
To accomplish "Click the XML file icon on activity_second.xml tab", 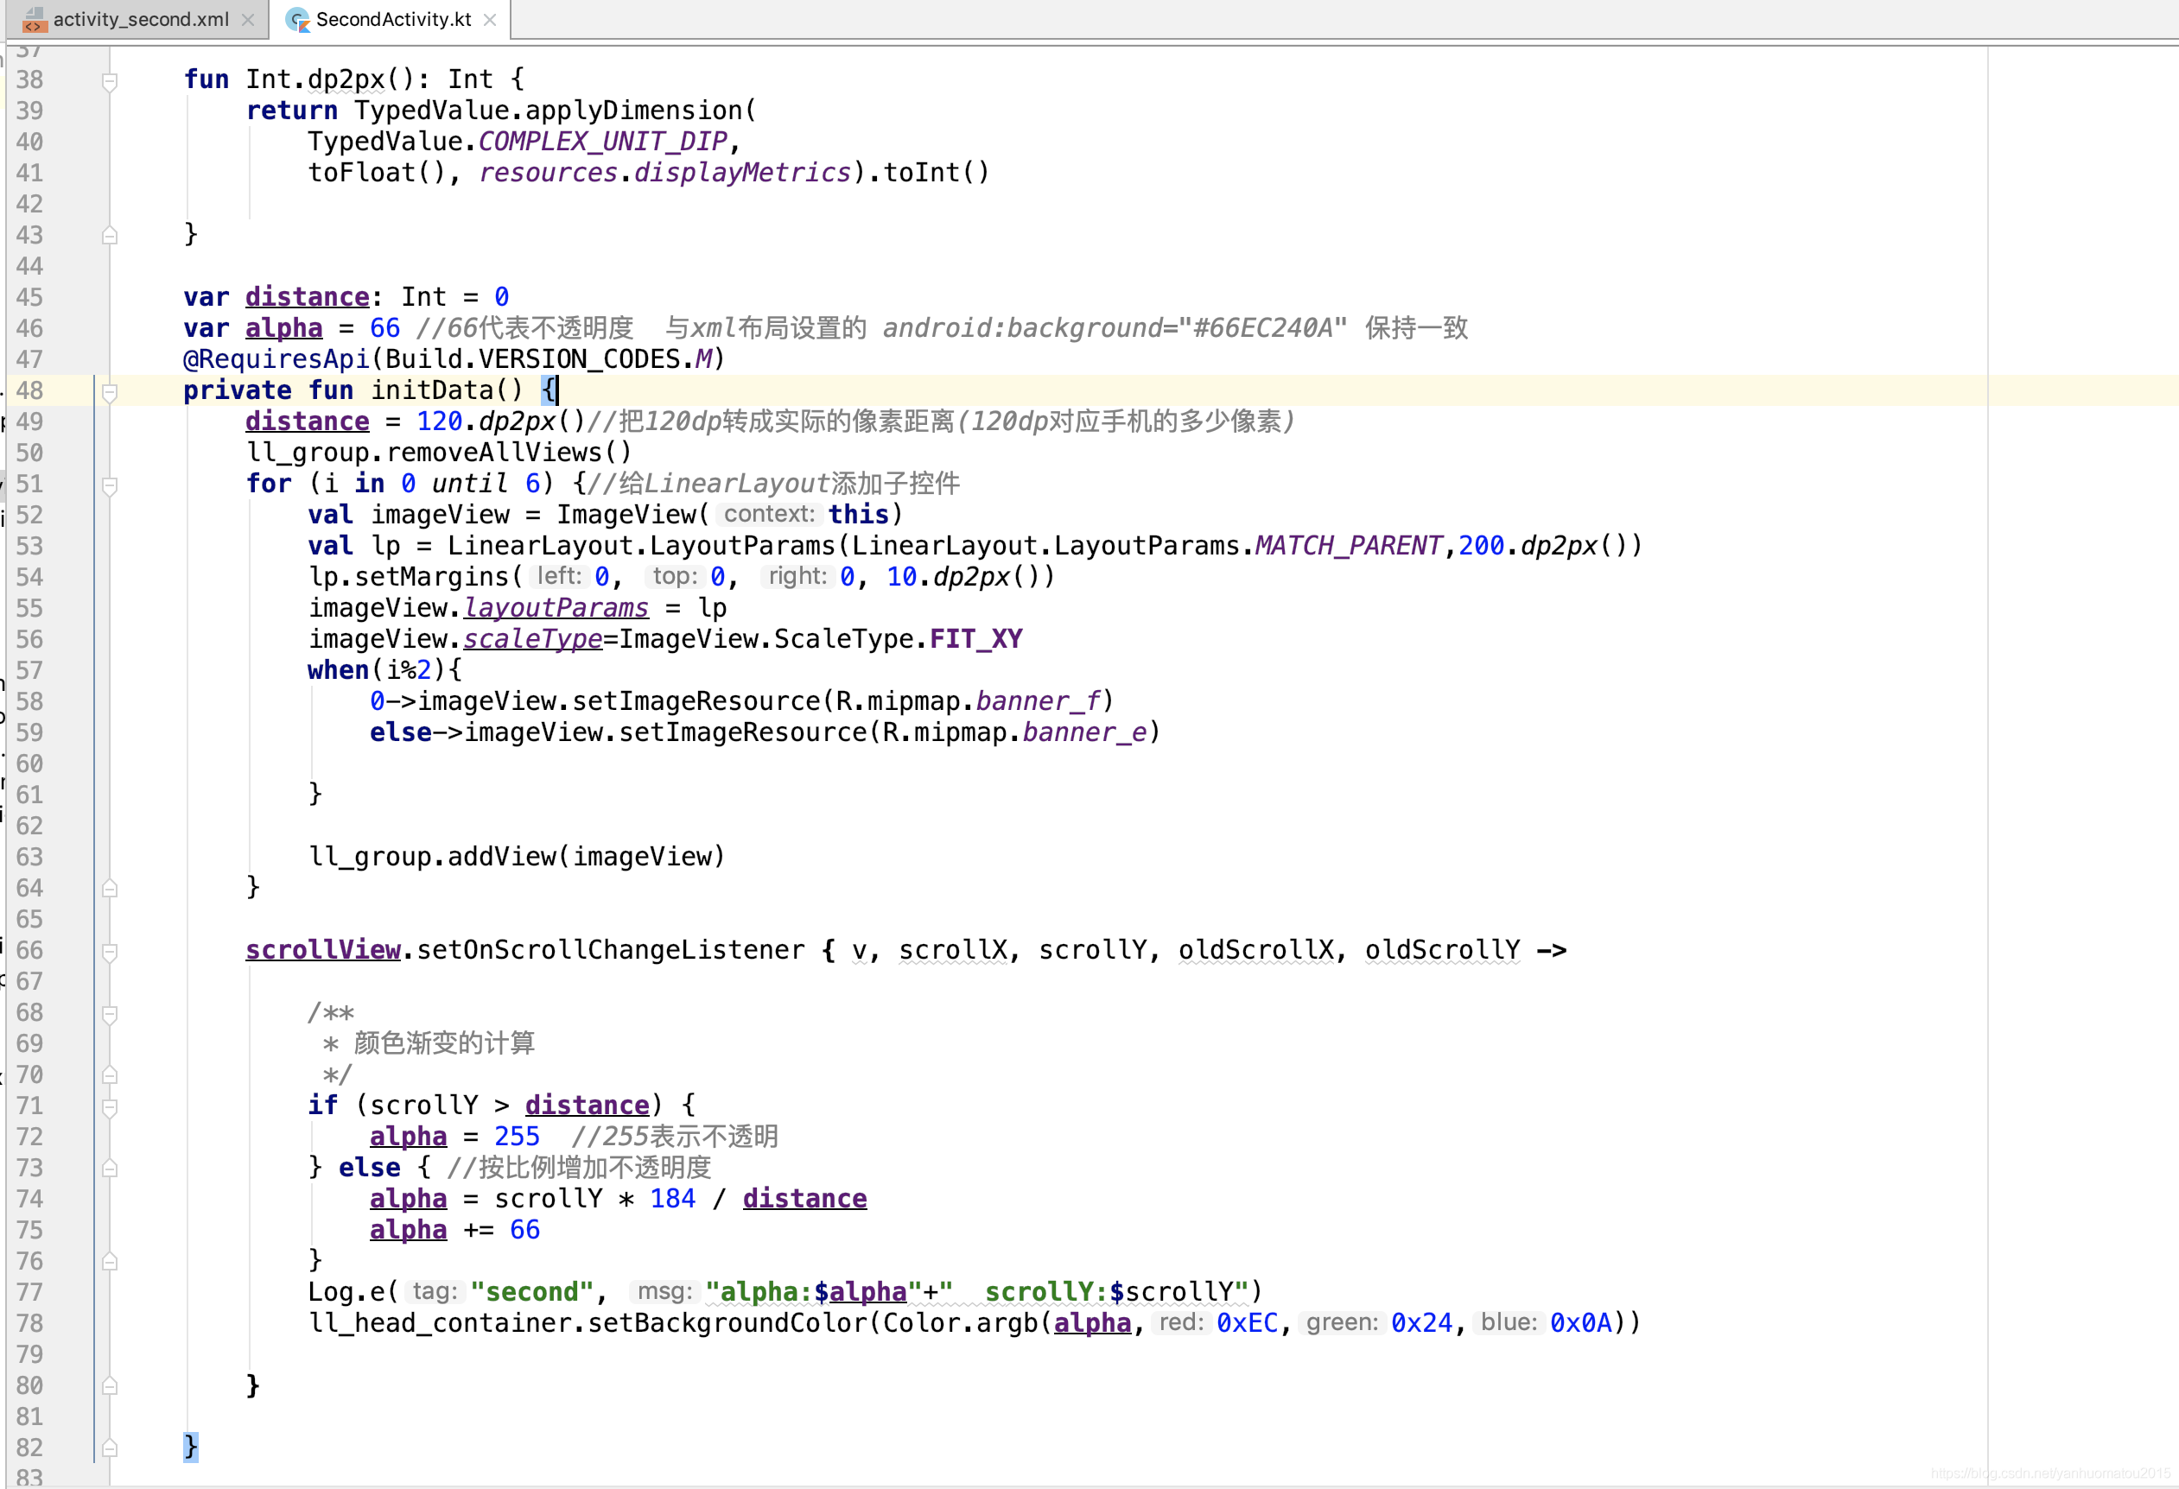I will 34,20.
